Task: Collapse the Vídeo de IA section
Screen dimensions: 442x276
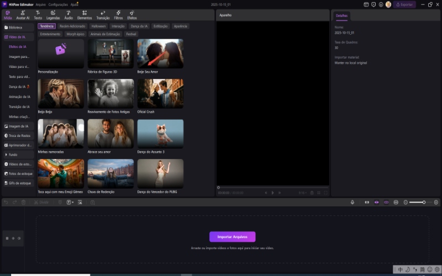Action: click(18, 37)
